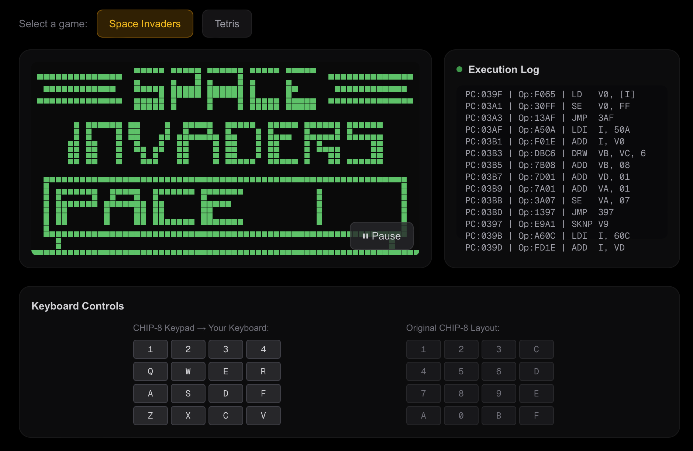The width and height of the screenshot is (693, 451).
Task: Click the 0 key in original CHIP-8 layout
Action: click(x=461, y=416)
